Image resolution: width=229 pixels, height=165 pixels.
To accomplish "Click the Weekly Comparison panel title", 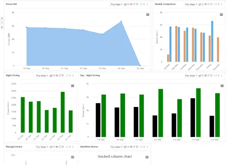I will click(x=165, y=4).
